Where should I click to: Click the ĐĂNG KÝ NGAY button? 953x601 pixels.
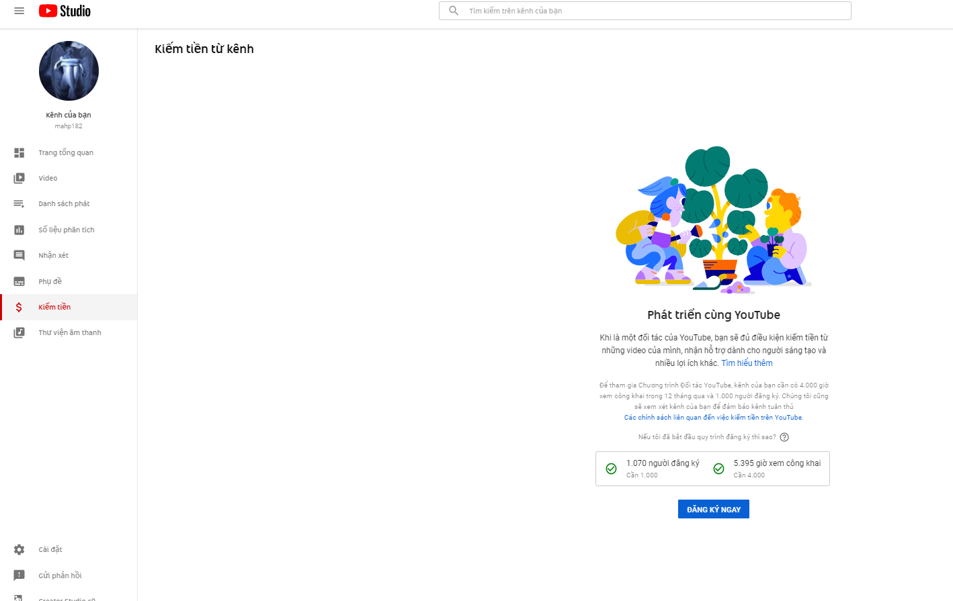tap(713, 509)
